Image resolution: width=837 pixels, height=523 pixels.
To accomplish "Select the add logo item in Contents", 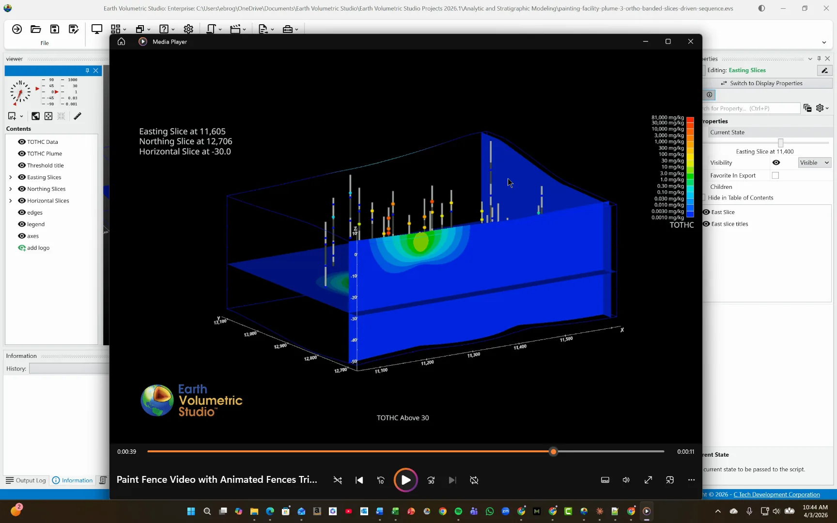I will pos(38,248).
